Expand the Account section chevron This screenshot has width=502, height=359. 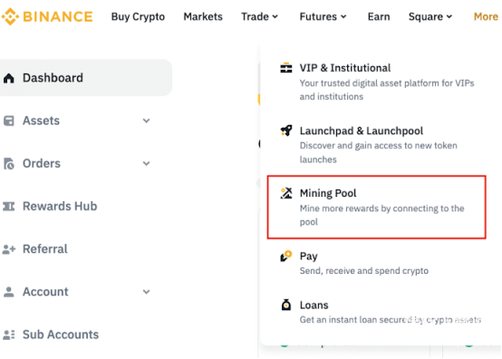pos(146,292)
